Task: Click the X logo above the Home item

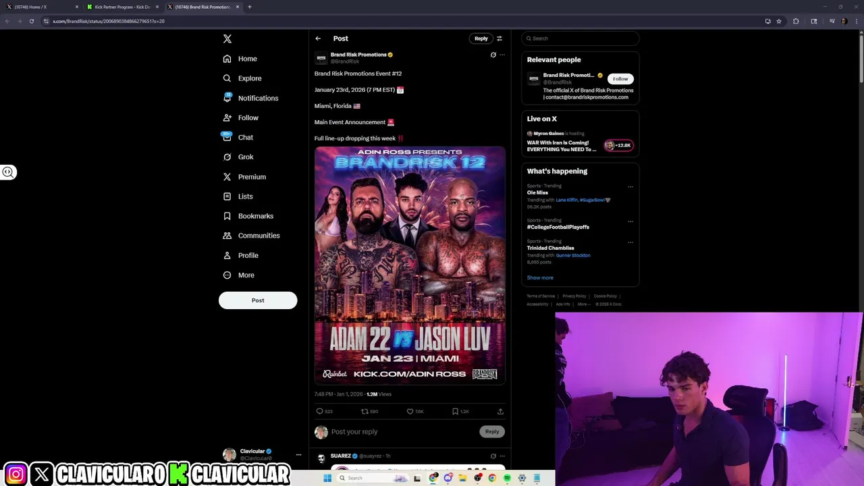Action: click(x=227, y=39)
